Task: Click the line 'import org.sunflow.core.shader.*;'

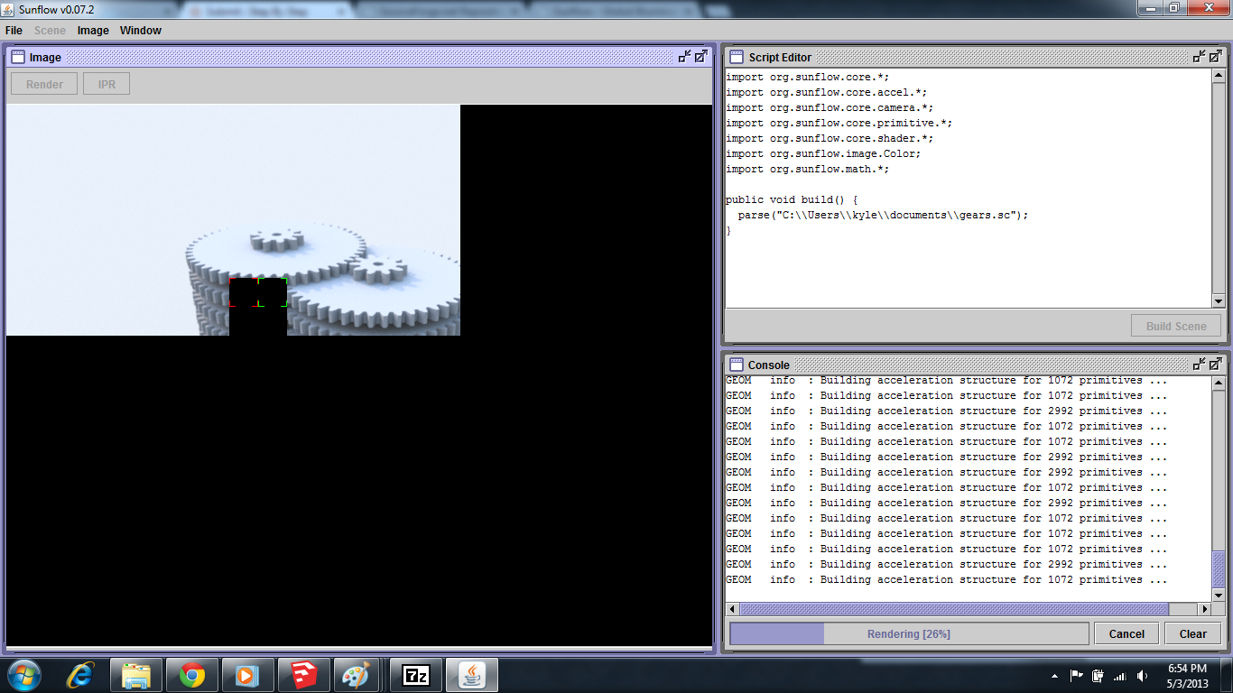Action: click(x=829, y=138)
